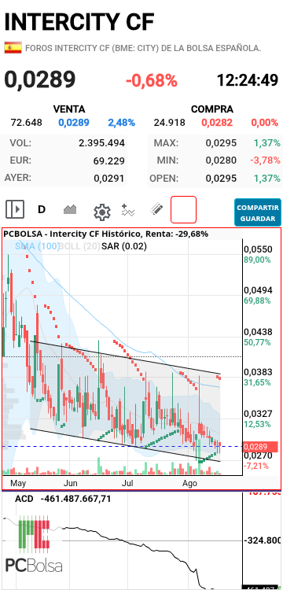Open the add indicator icon
Screen dimensions: 283x590
point(128,210)
